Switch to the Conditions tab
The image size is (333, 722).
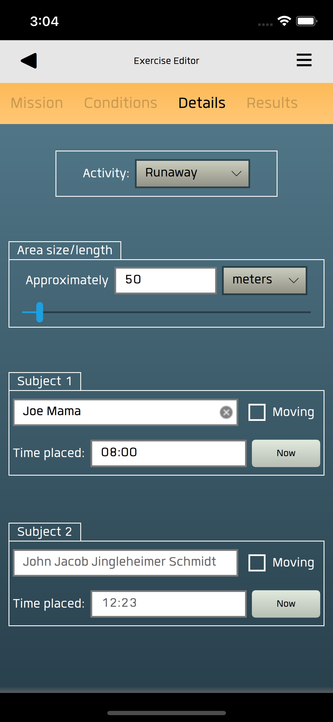[x=120, y=103]
